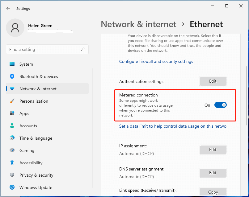Screen dimensions: 249x197
Task: Maximize the Settings window
Action: pos(227,6)
